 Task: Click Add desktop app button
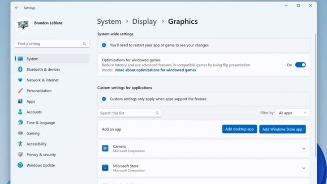[239, 129]
